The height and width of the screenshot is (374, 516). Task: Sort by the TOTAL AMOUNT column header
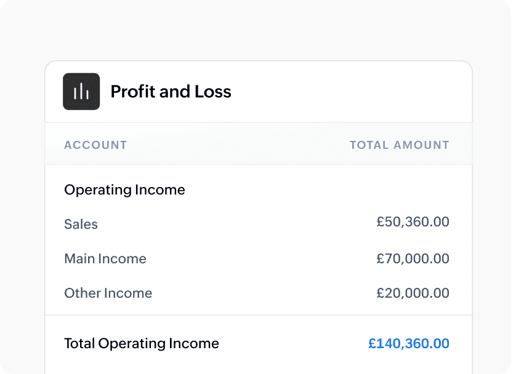tap(399, 145)
